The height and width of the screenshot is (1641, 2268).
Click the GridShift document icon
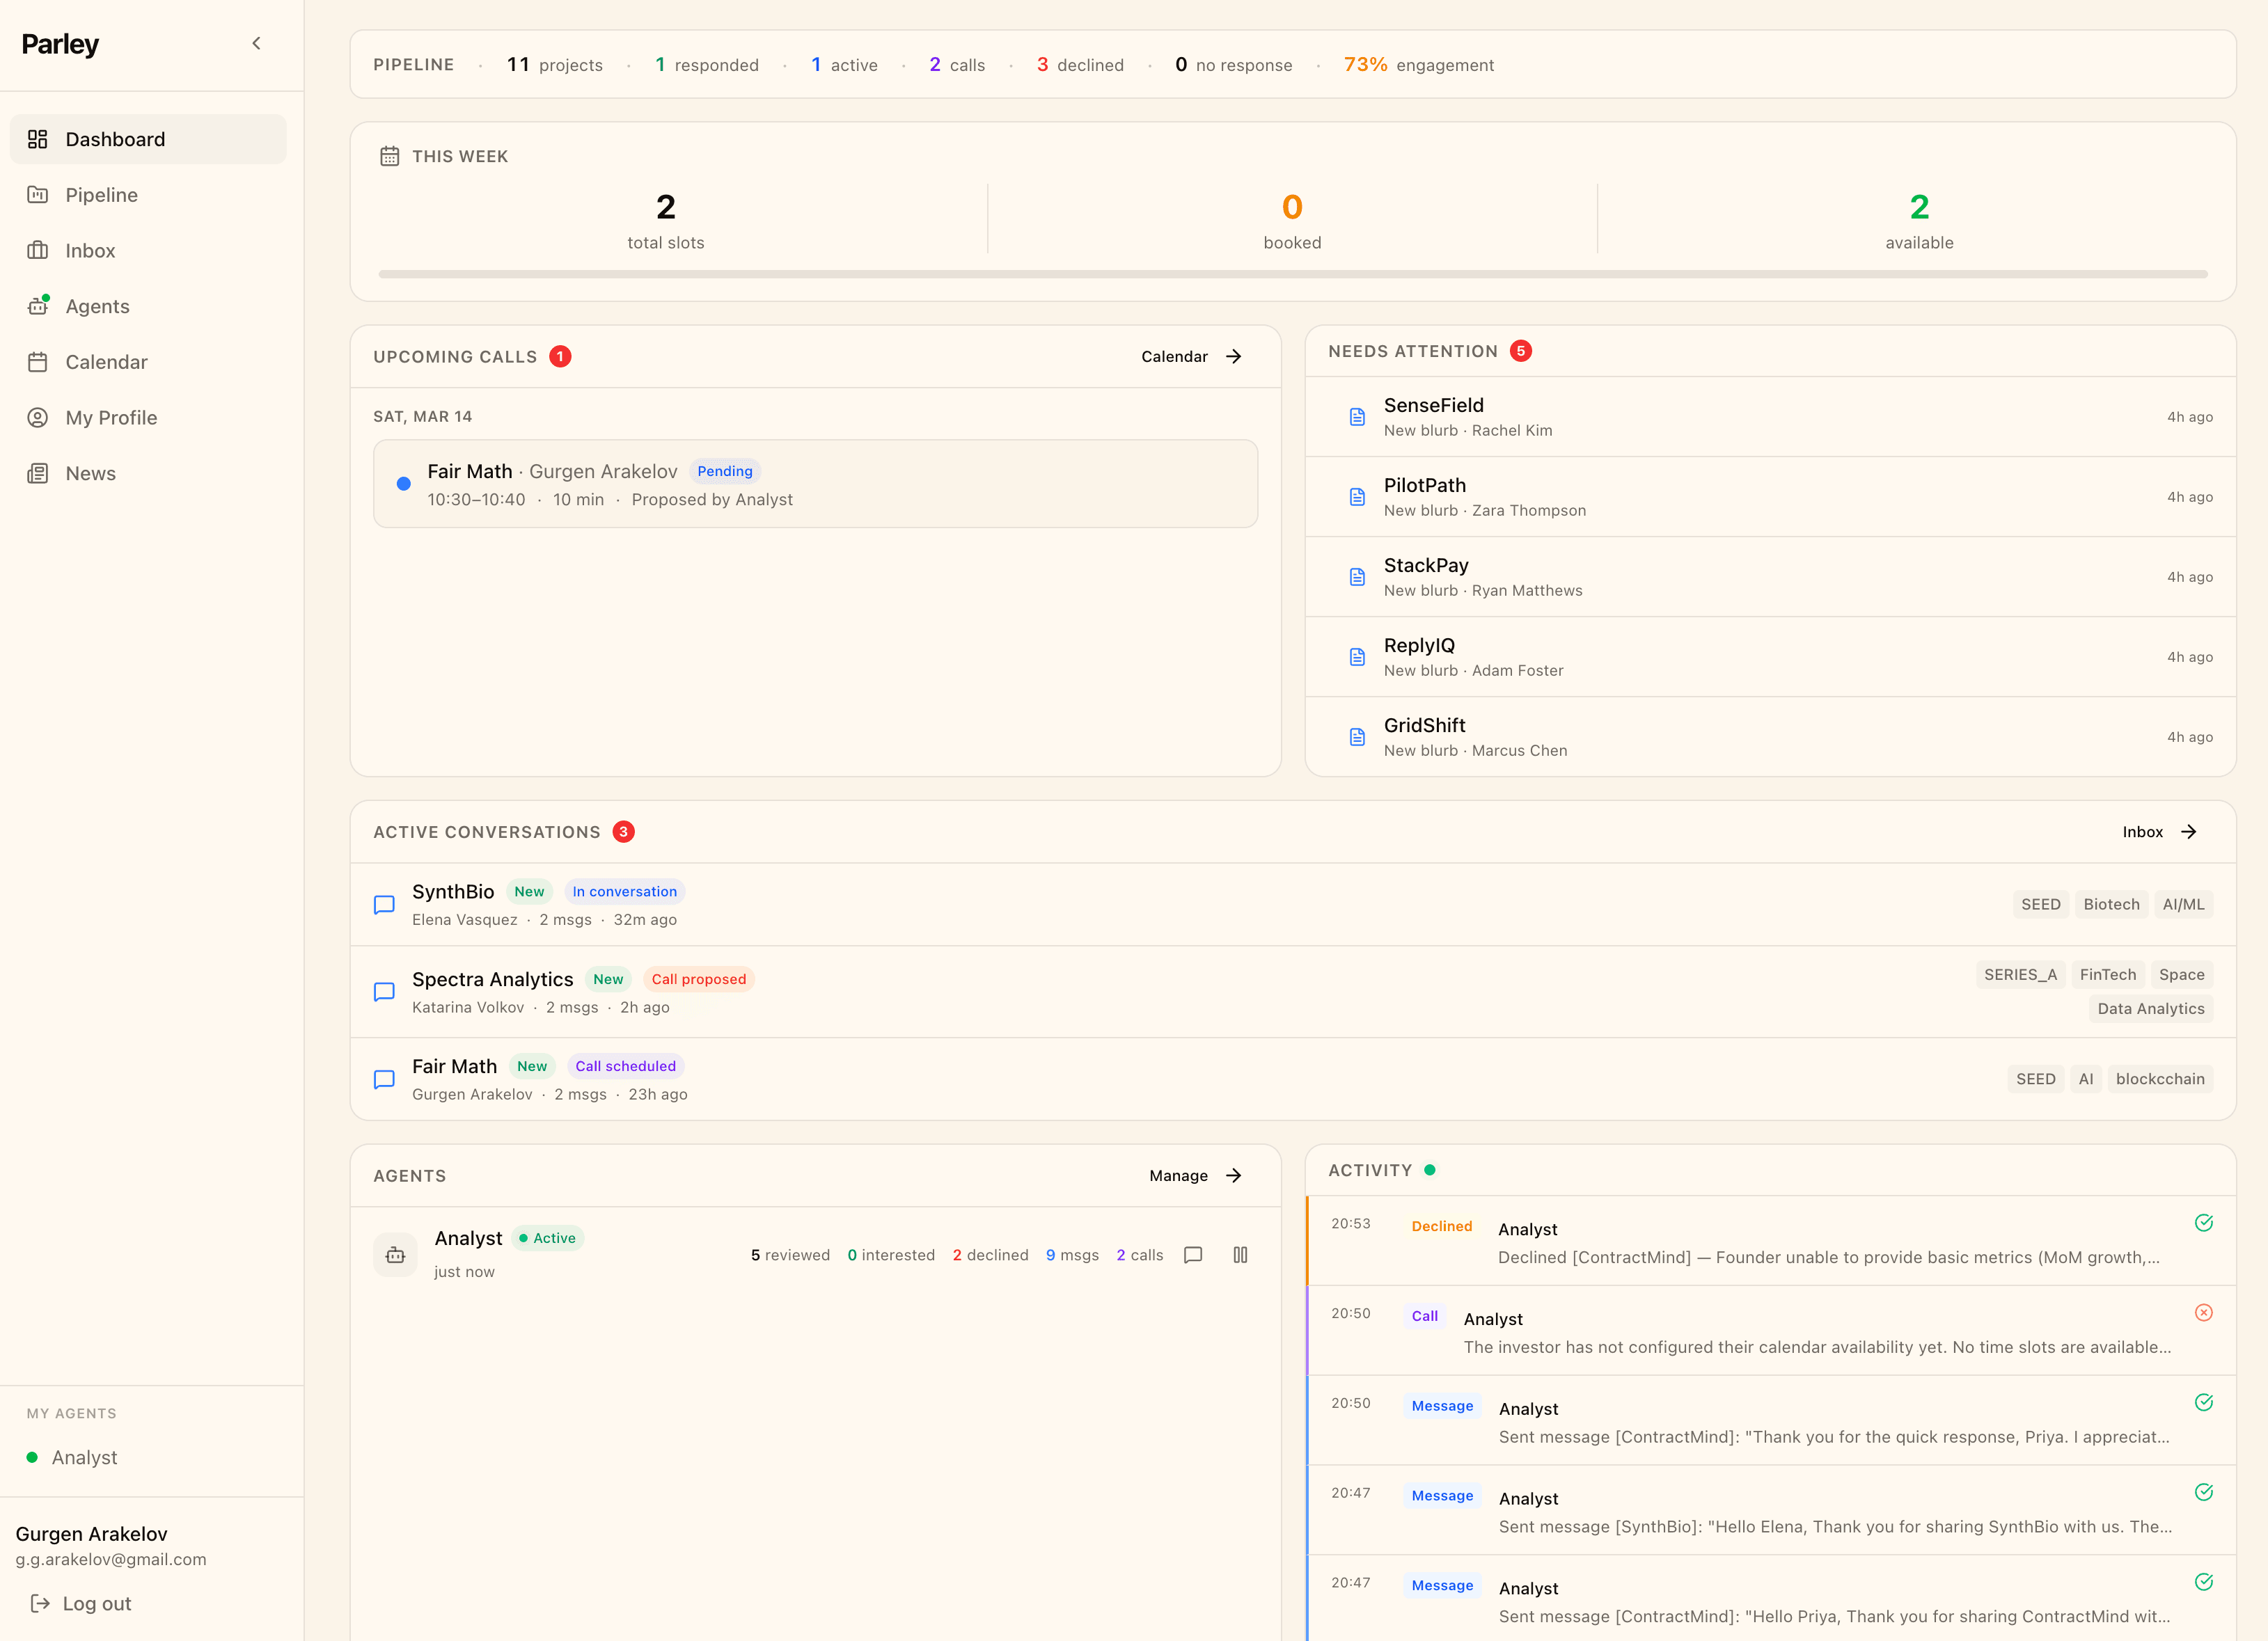coord(1357,737)
